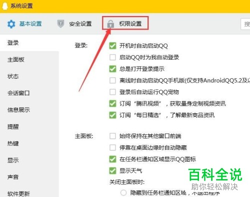
Task: Select 登录 in the sidebar
Action: [13, 43]
